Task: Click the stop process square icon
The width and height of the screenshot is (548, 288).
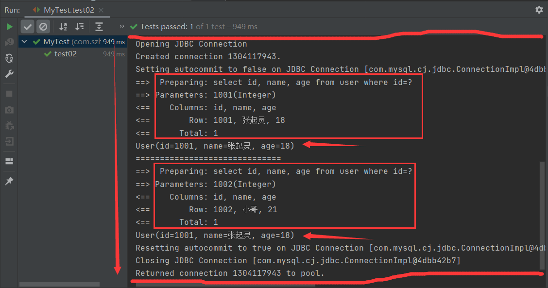Action: 9,94
